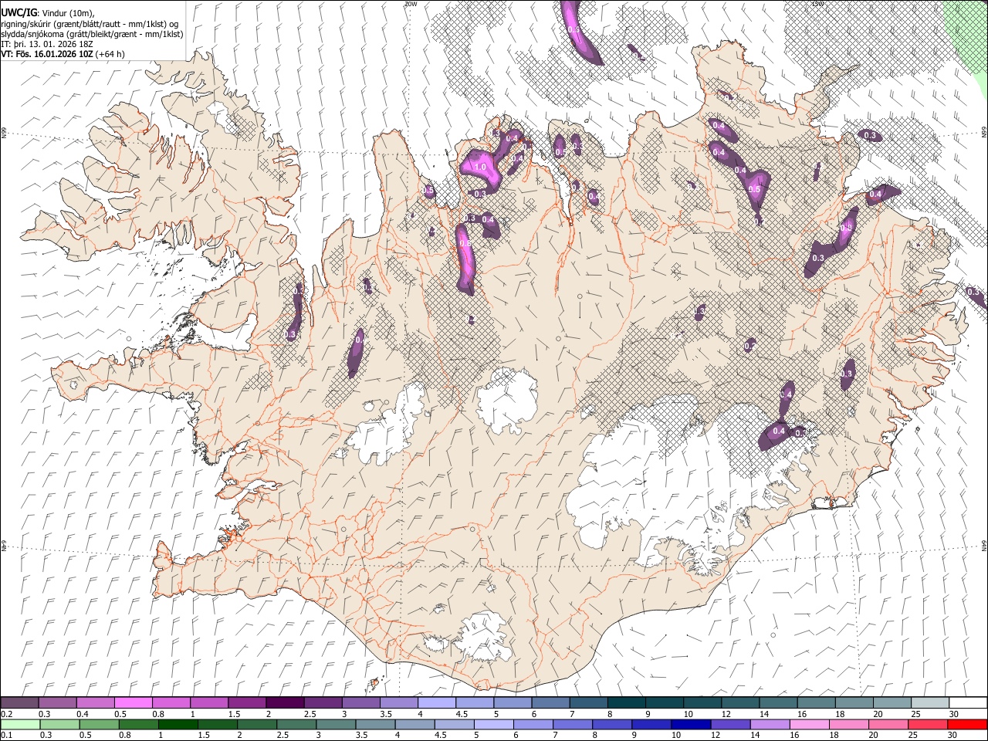Click the "30" label under the lower legend row
This screenshot has width=988, height=741.
954,735
